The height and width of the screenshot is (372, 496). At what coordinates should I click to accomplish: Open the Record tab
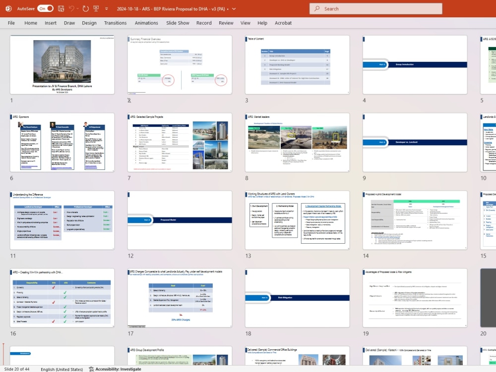coord(204,23)
